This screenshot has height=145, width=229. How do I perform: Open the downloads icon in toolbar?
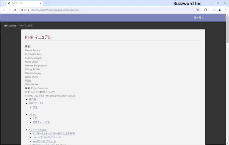click(x=214, y=10)
